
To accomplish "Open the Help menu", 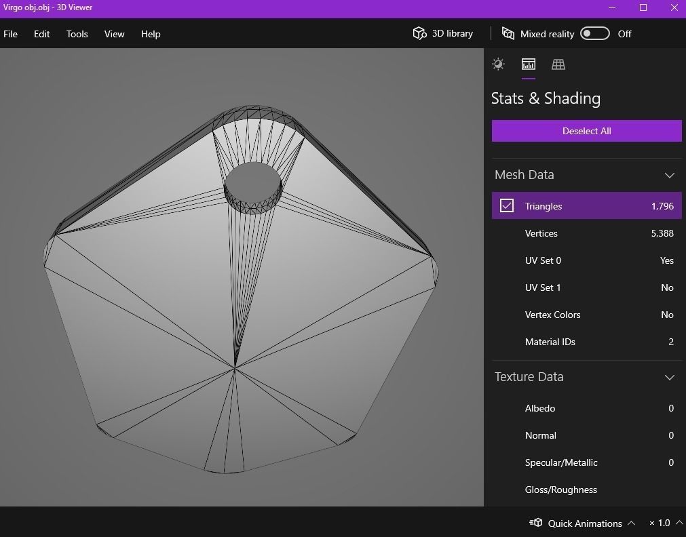I will click(151, 34).
